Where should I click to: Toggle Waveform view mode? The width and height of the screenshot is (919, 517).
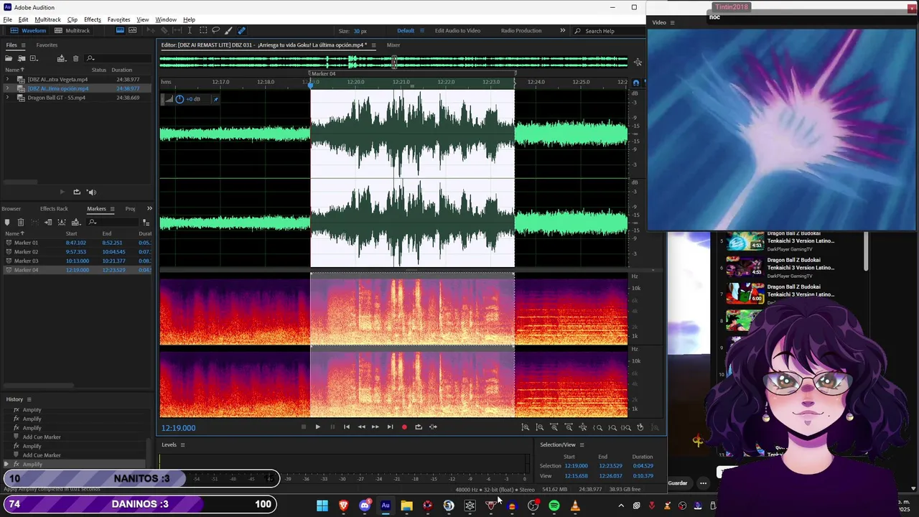pyautogui.click(x=28, y=30)
